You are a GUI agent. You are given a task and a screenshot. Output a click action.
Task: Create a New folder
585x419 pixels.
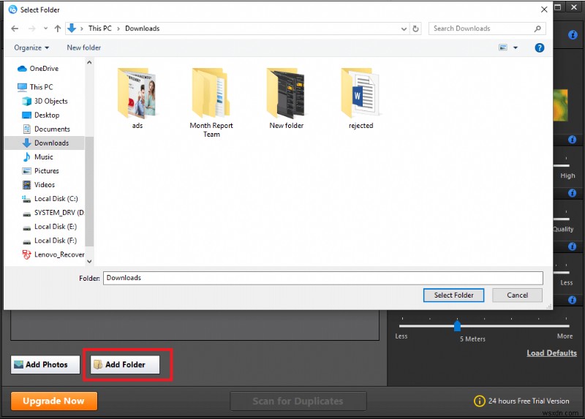click(x=83, y=48)
